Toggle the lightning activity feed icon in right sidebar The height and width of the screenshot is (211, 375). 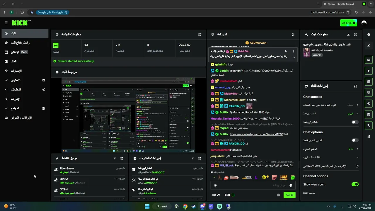[x=369, y=71]
